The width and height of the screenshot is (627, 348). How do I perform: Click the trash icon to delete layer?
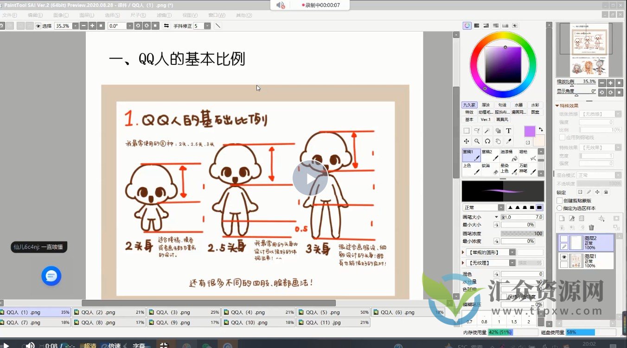tap(591, 227)
